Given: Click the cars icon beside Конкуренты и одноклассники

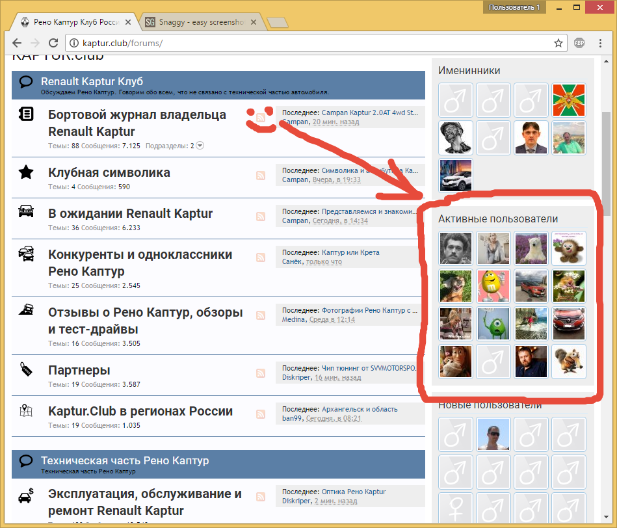Looking at the screenshot, I should 26,254.
